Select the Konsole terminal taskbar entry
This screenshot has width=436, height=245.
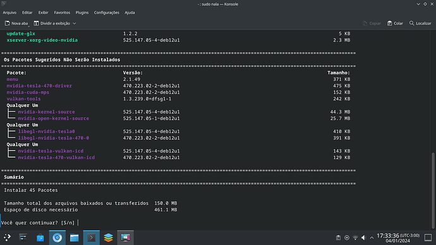click(92, 237)
